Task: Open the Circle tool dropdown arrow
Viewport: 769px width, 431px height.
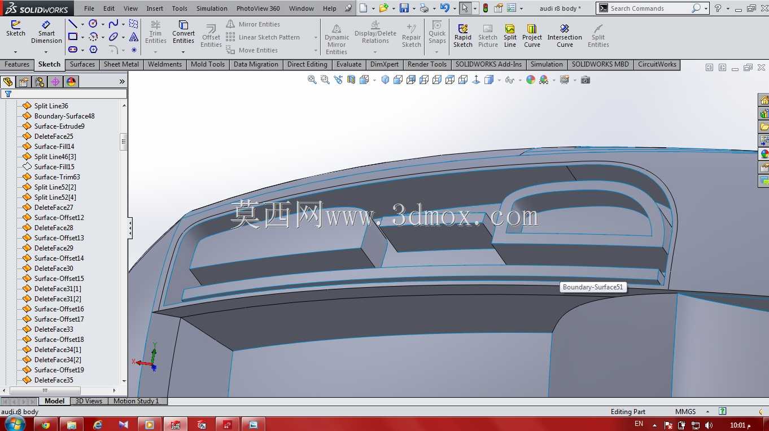Action: pyautogui.click(x=103, y=24)
